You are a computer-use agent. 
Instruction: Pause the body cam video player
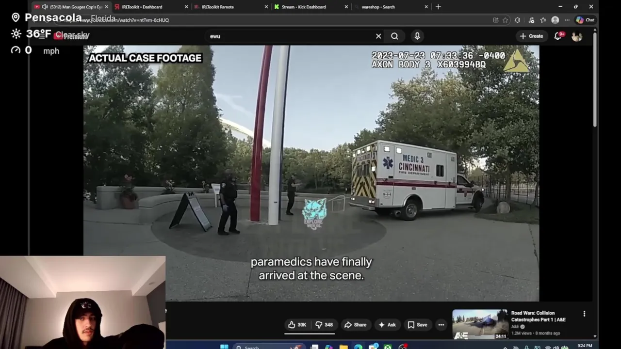pos(311,173)
